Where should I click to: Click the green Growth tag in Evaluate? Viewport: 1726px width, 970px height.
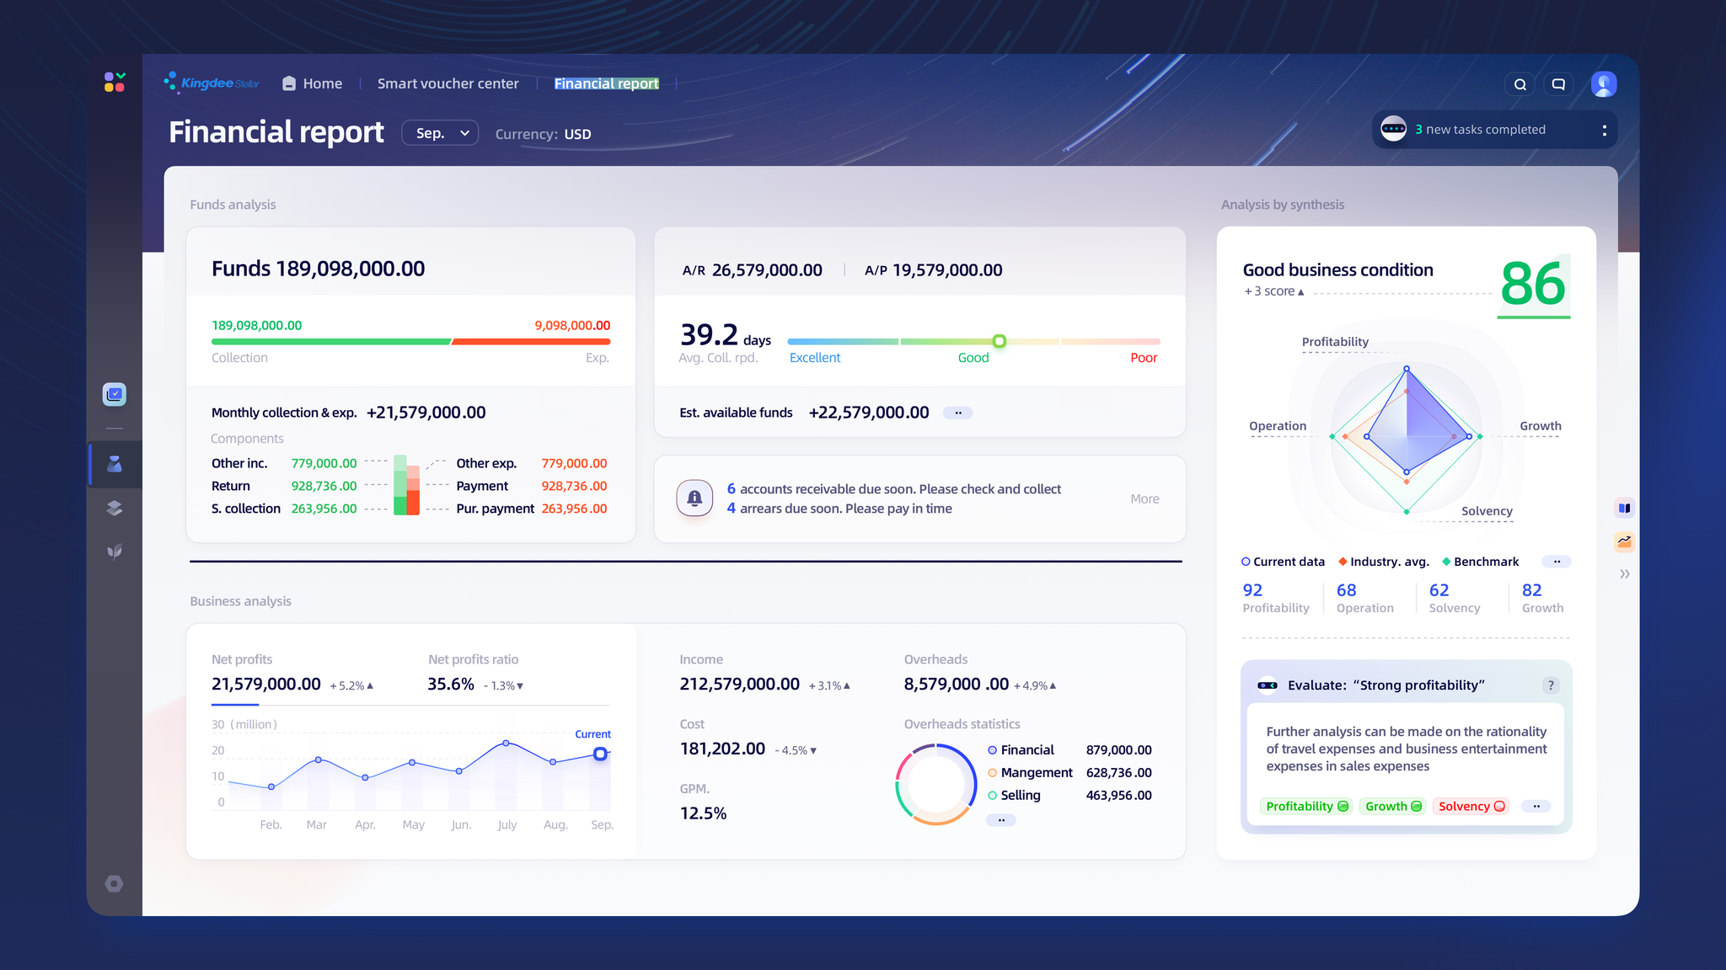coord(1392,806)
